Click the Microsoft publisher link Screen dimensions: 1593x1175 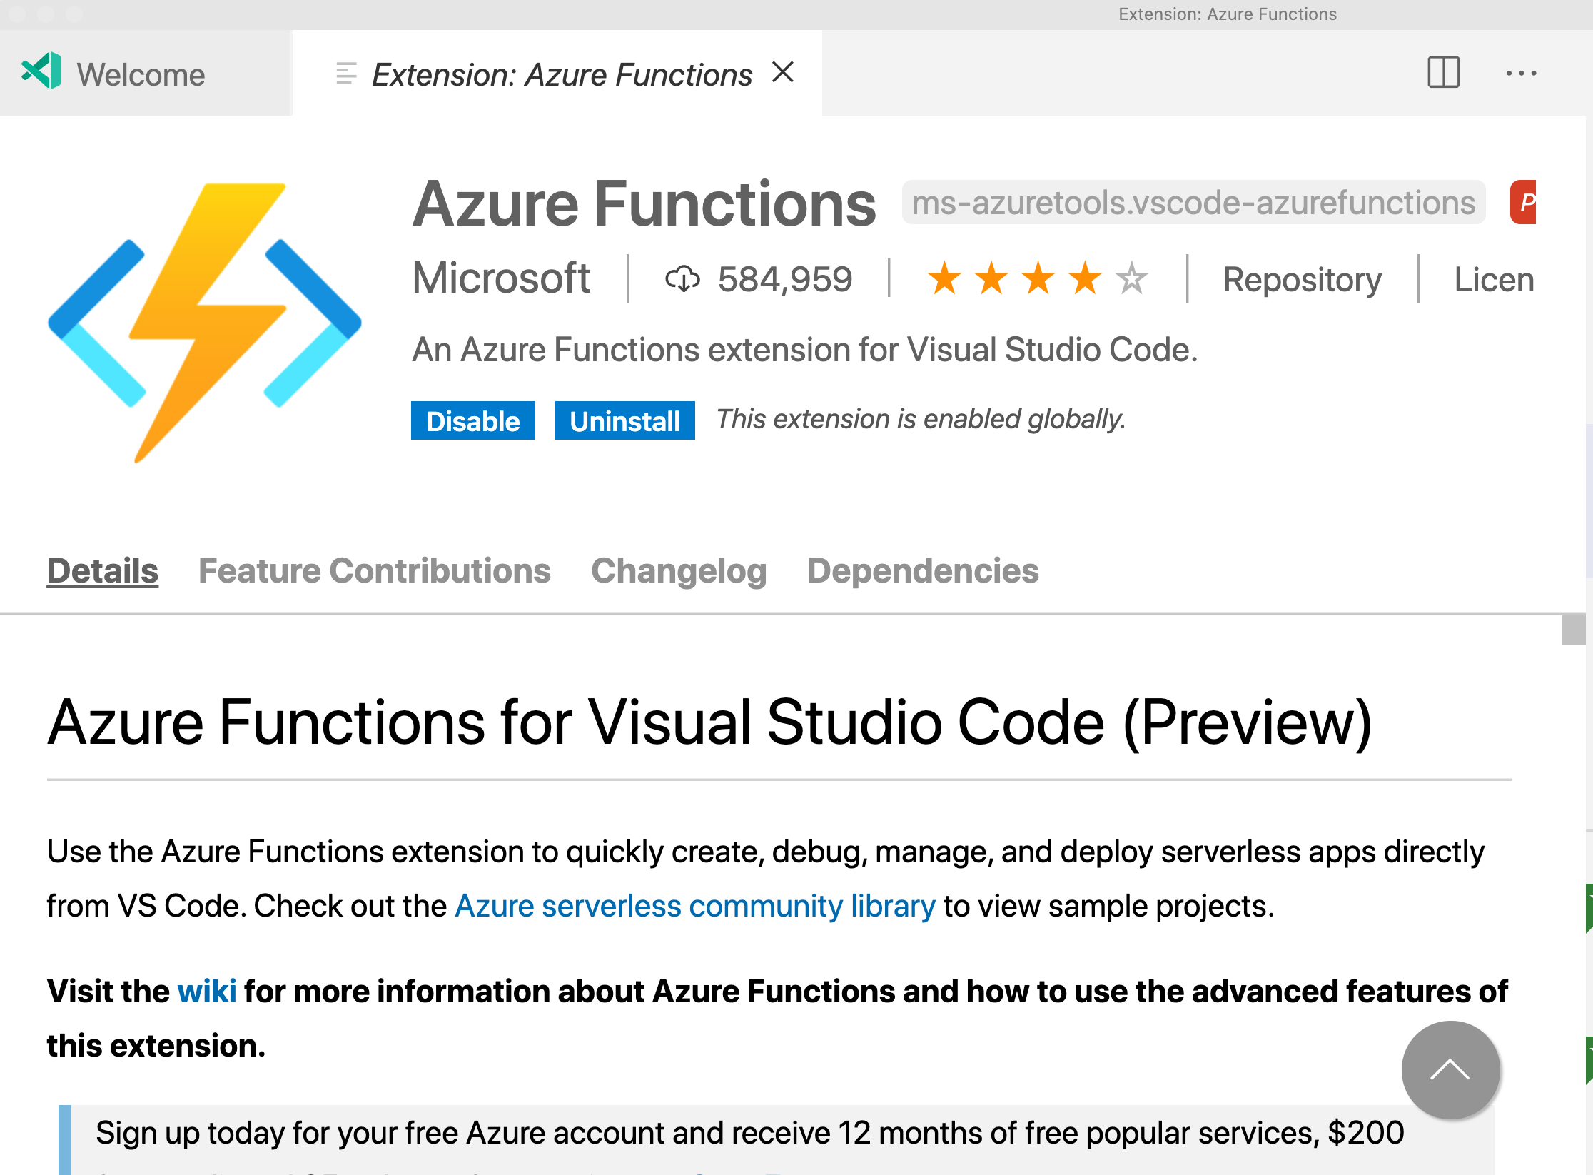(500, 279)
